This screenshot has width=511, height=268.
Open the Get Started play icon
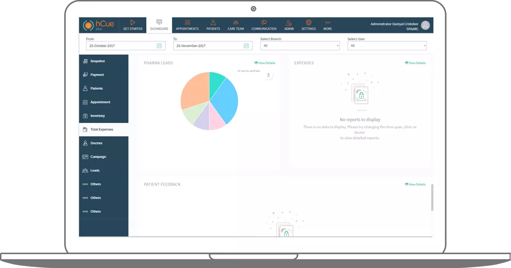click(132, 23)
